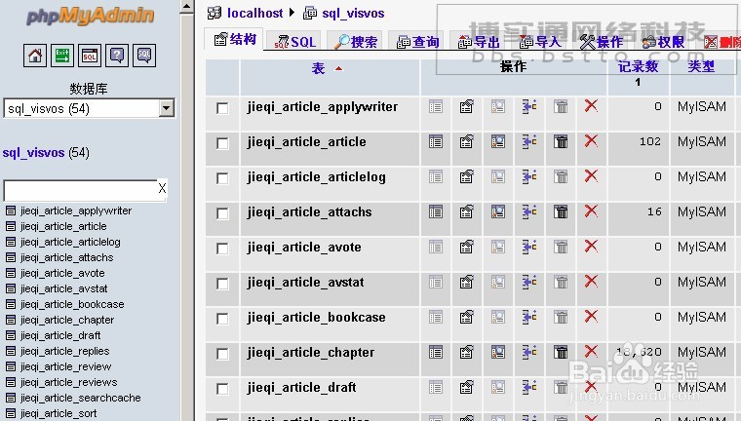Insert row into jieqi_article_article
The image size is (741, 421).
(529, 141)
